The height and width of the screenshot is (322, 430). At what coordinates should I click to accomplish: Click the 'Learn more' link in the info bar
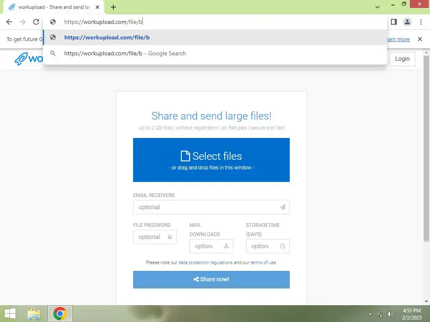[x=398, y=39]
